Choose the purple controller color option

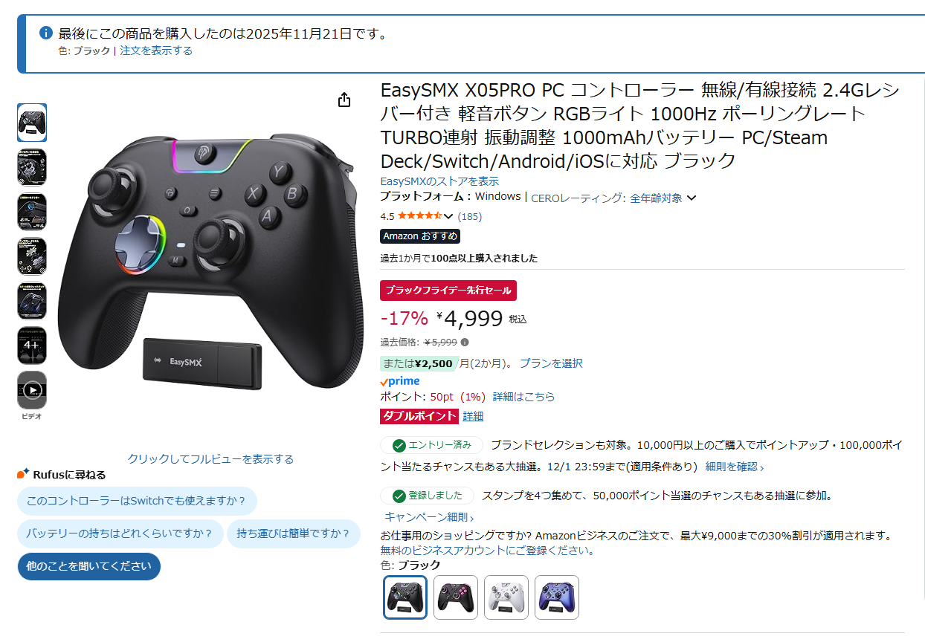coord(557,597)
